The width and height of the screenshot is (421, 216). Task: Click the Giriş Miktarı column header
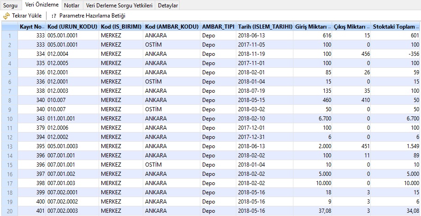313,26
